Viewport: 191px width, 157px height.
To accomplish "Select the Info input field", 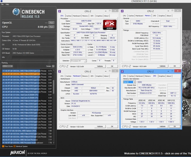I will pos(33,57).
